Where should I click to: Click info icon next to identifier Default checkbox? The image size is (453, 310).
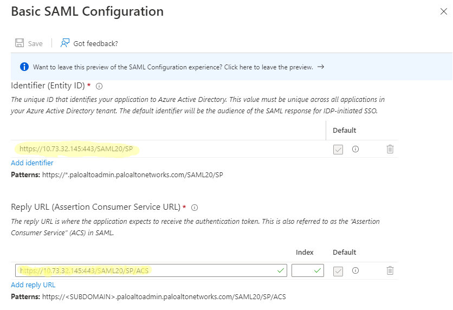pos(355,149)
